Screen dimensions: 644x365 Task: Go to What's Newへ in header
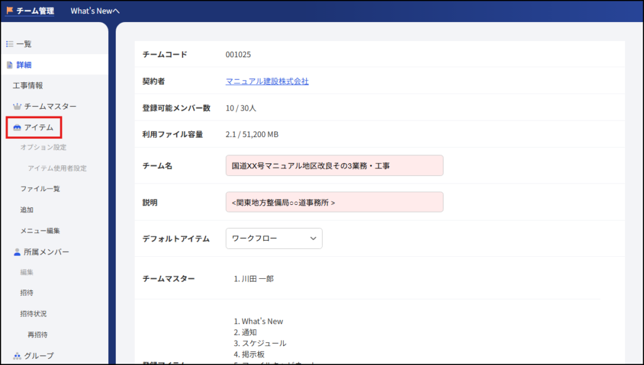[x=95, y=11]
